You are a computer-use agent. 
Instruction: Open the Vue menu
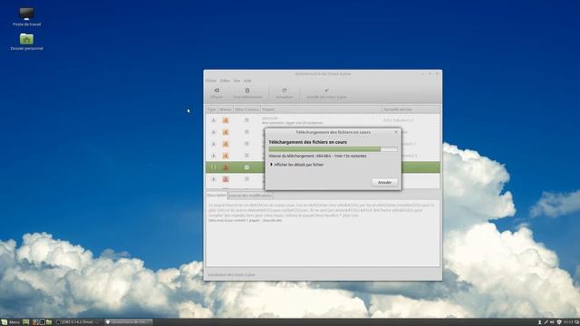tap(237, 81)
